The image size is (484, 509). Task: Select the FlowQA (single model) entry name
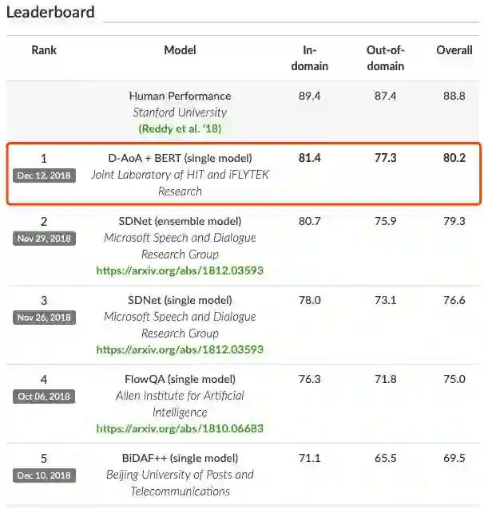pos(180,379)
